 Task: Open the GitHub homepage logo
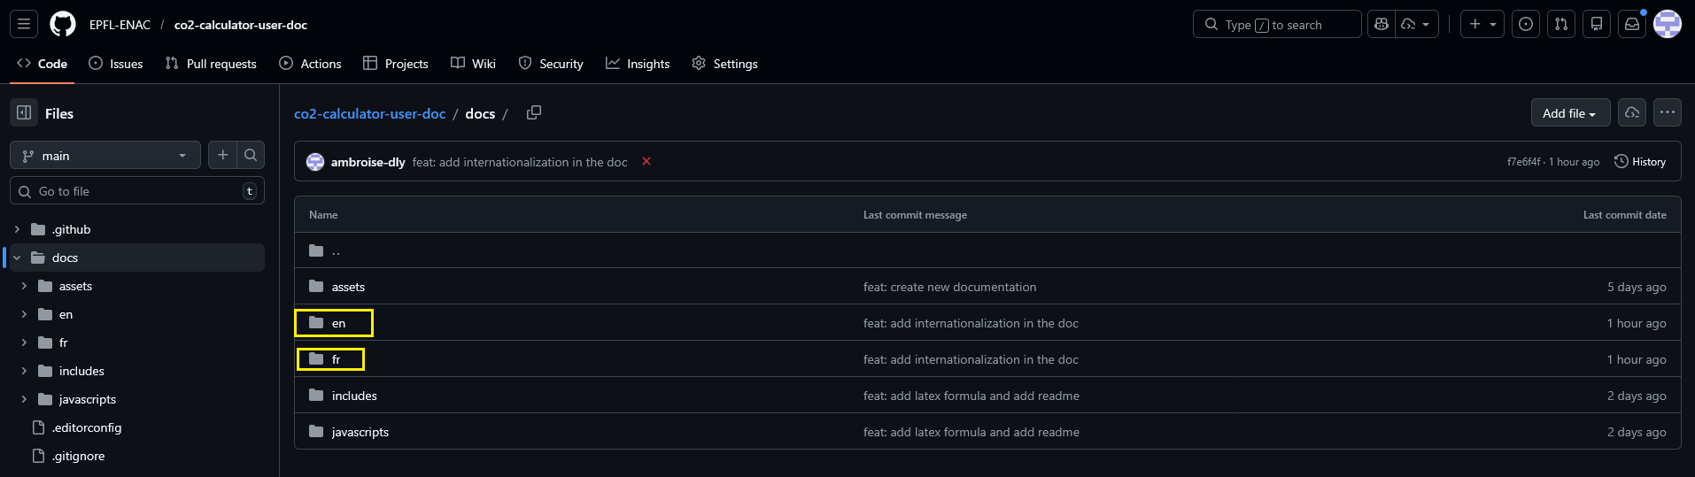[63, 25]
